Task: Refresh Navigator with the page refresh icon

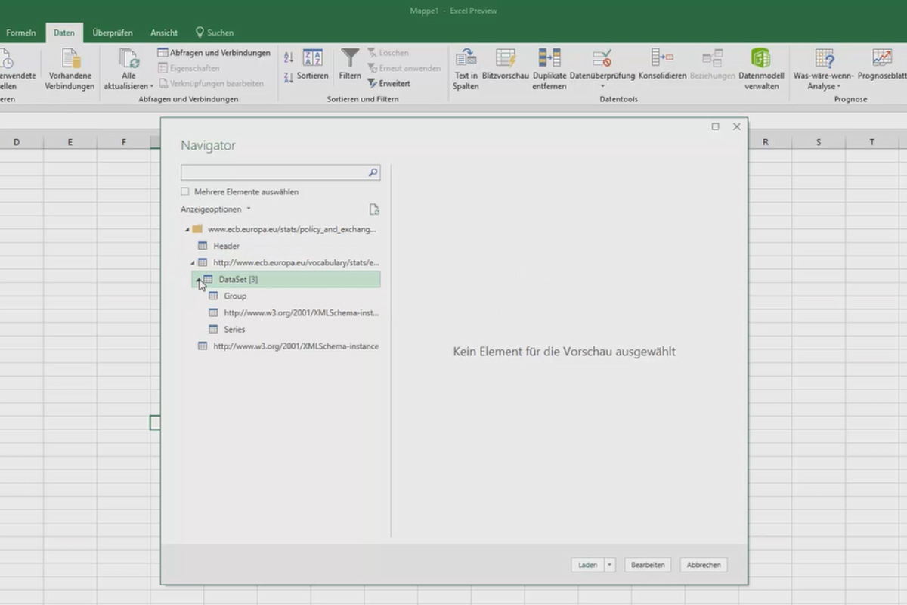Action: (374, 209)
